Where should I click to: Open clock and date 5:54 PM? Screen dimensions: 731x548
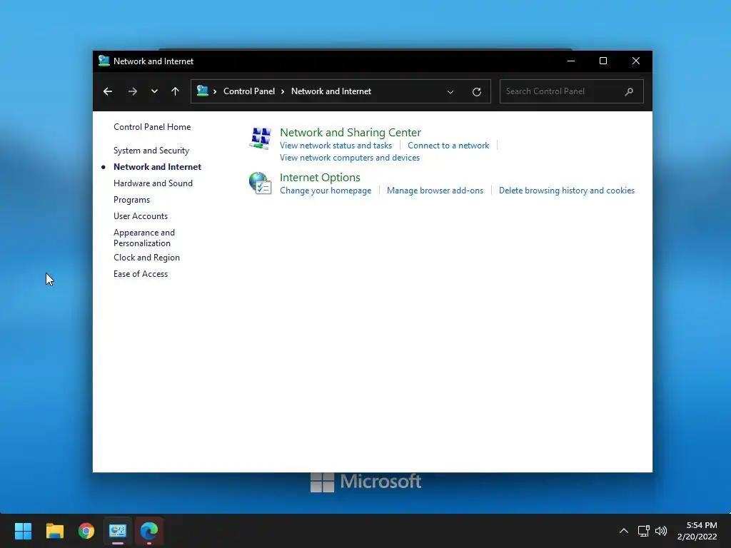tap(697, 531)
